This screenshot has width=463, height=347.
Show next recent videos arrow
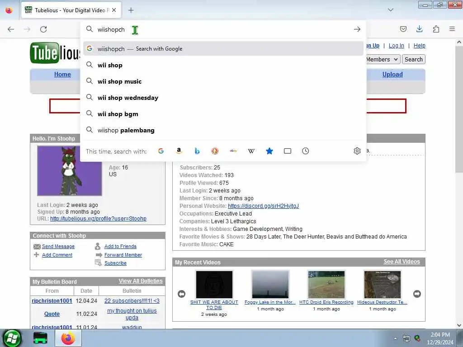pyautogui.click(x=417, y=294)
